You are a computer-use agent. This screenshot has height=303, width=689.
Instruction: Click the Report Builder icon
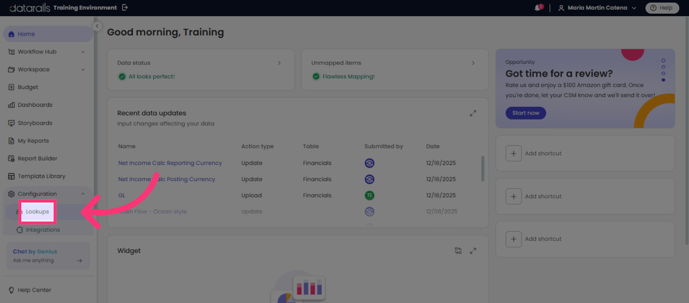[11, 158]
